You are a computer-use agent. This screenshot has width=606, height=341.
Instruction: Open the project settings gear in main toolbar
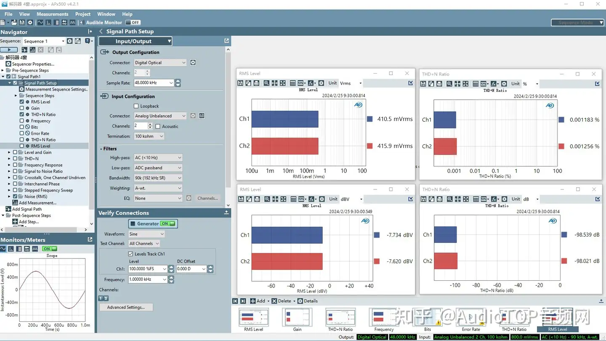[x=30, y=22]
